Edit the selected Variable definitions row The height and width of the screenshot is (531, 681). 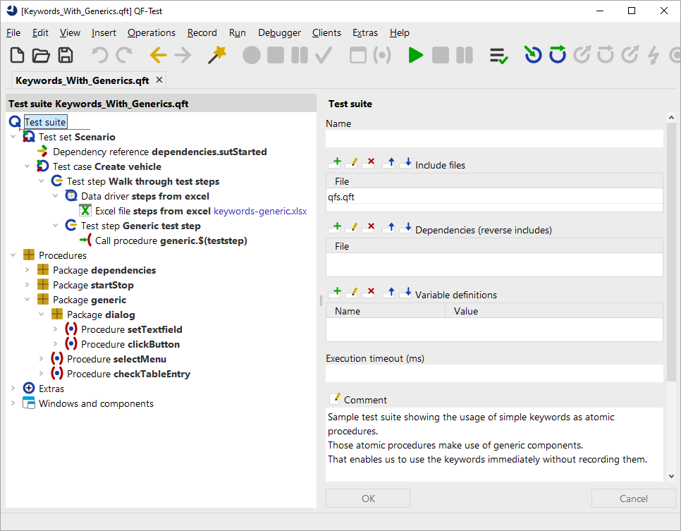coord(352,293)
